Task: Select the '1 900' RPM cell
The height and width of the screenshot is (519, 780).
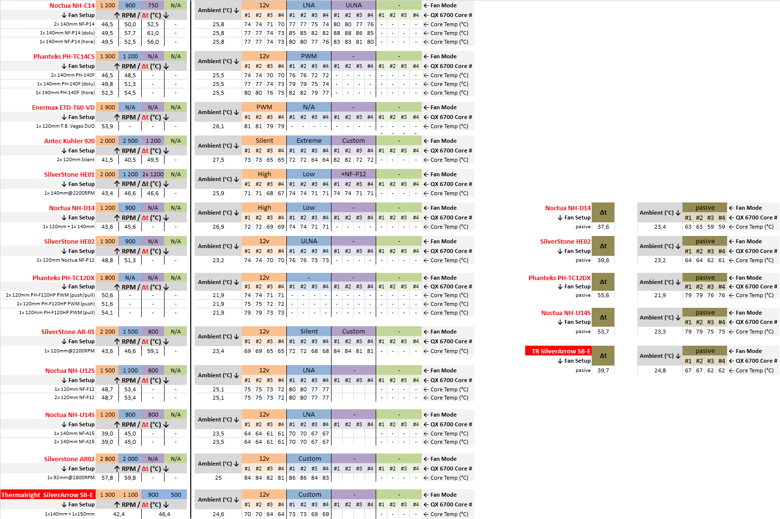Action: click(x=107, y=107)
